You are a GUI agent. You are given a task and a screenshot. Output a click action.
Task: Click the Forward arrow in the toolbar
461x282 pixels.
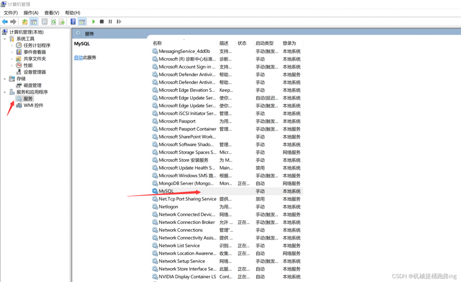pos(13,22)
